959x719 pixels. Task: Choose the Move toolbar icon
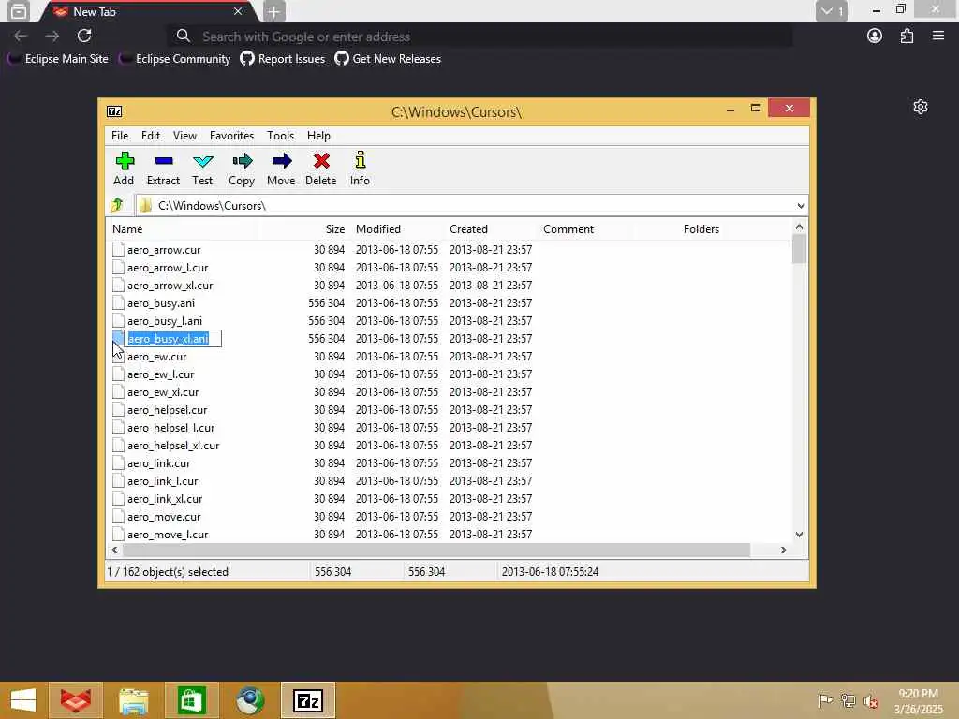click(281, 161)
